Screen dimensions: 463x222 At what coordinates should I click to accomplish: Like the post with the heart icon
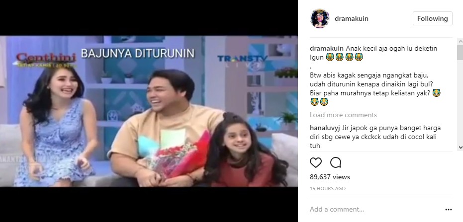(x=316, y=162)
